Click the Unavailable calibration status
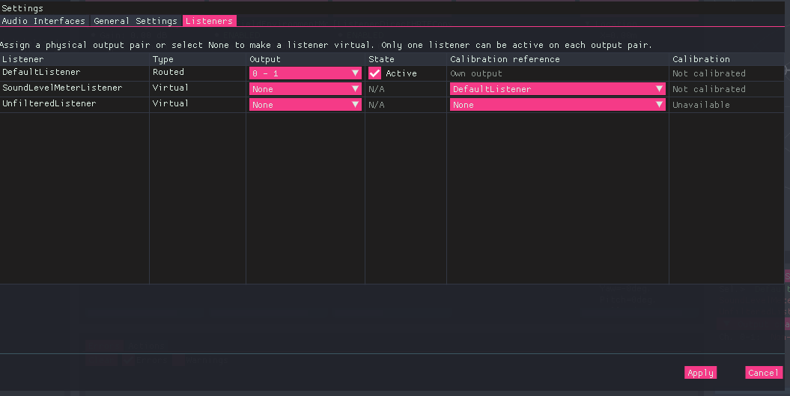The image size is (790, 396). 701,104
